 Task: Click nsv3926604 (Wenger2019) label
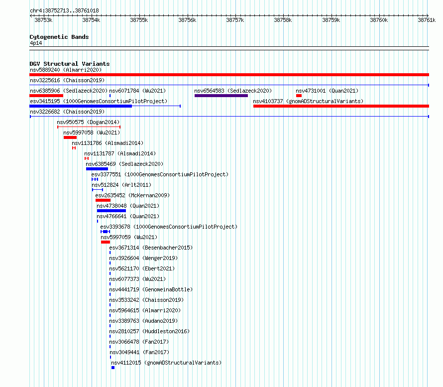point(143,258)
